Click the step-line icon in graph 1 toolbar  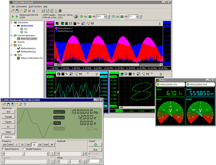click(57, 24)
